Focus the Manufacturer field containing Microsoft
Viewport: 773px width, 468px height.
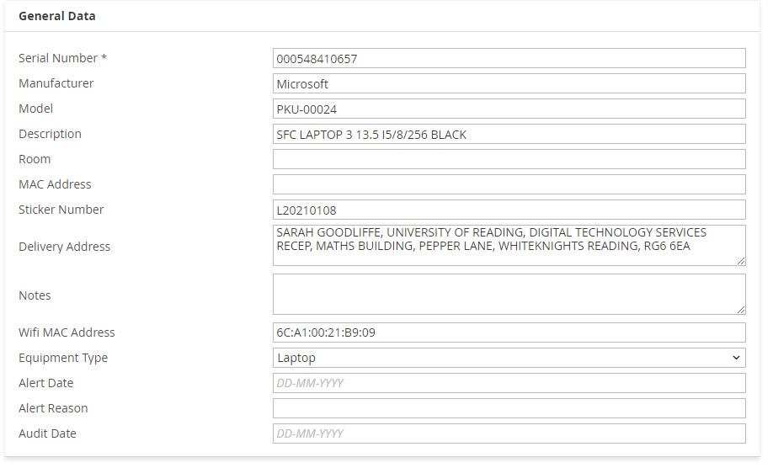pyautogui.click(x=509, y=83)
